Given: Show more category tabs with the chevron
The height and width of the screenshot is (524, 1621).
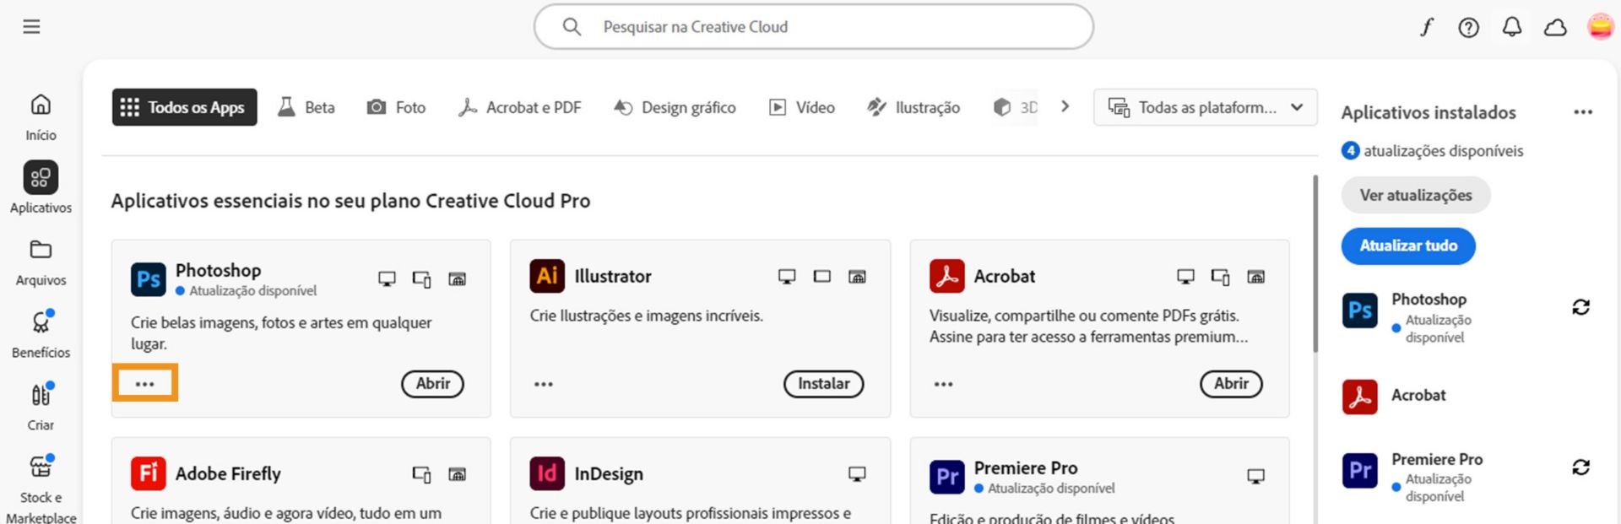Looking at the screenshot, I should (1065, 106).
